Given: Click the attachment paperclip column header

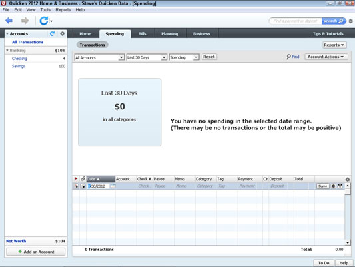Looking at the screenshot, I should [x=83, y=179].
